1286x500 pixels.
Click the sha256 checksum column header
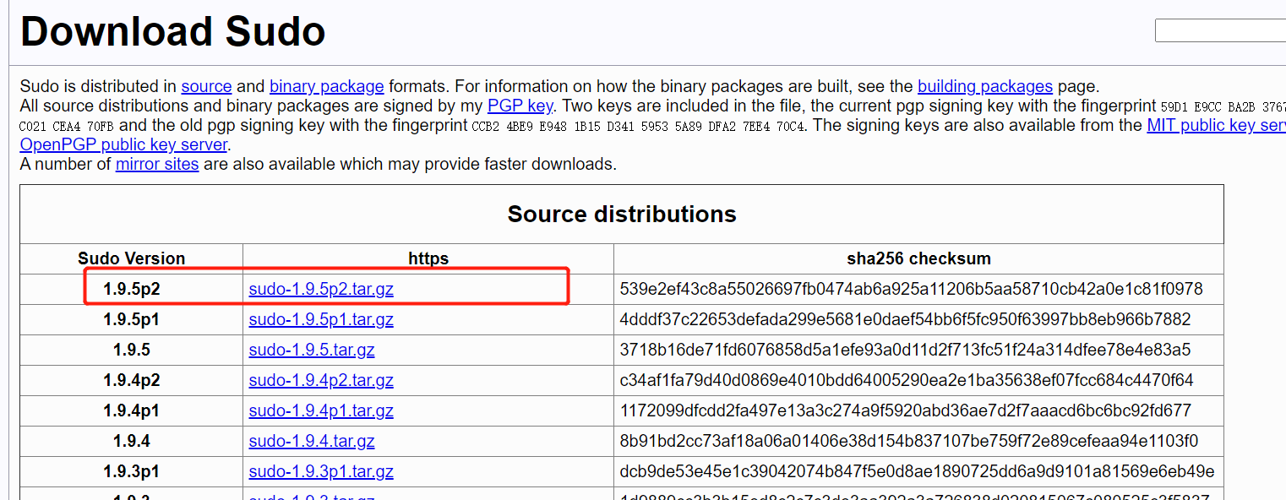(x=918, y=258)
